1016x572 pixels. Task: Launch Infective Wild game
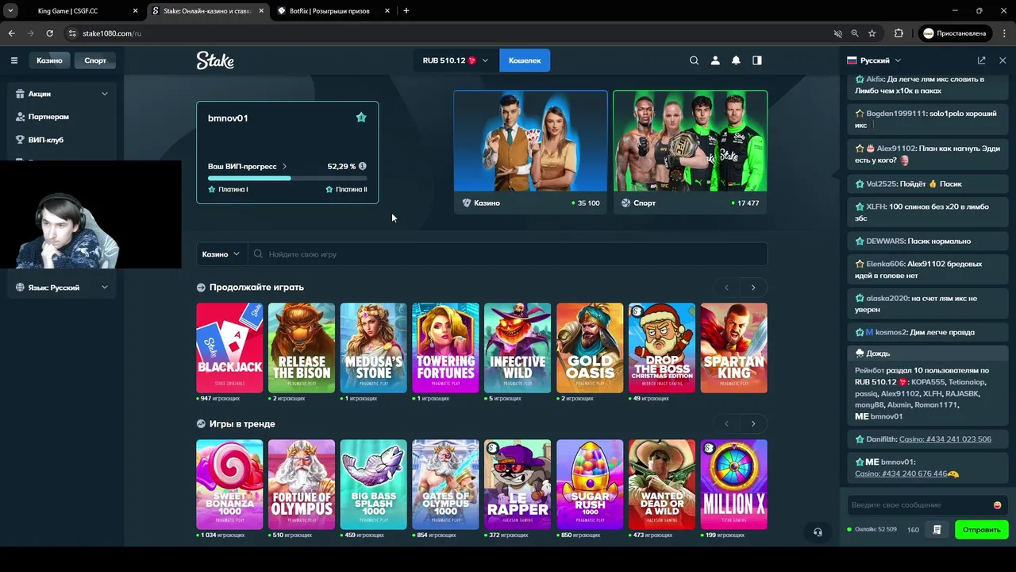tap(518, 348)
